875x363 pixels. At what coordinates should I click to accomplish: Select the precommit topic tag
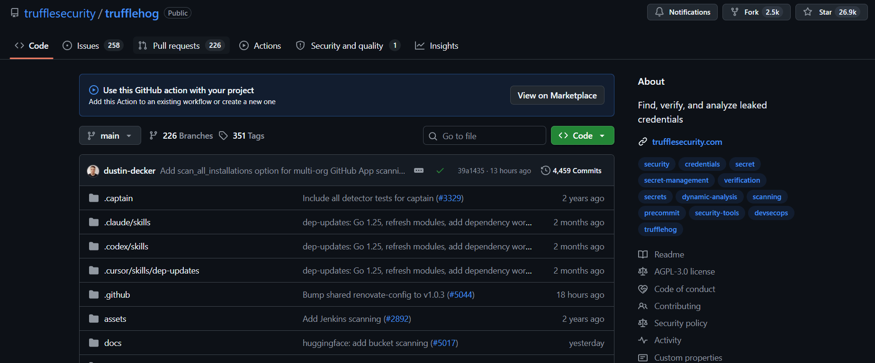coord(662,213)
